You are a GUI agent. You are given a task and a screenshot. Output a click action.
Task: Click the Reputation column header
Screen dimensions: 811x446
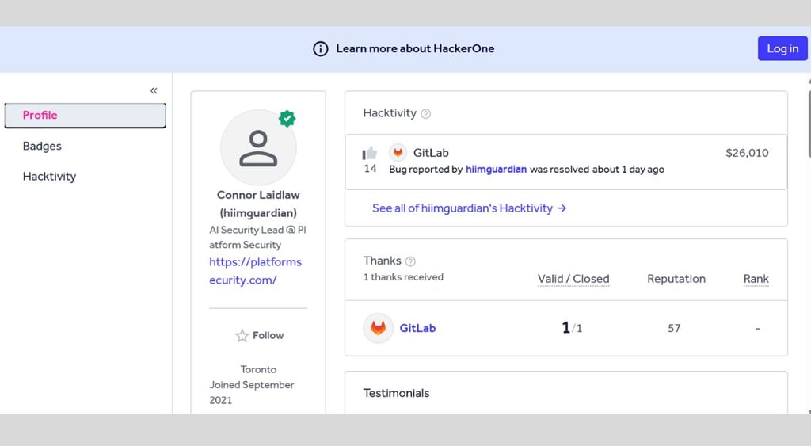[676, 279]
